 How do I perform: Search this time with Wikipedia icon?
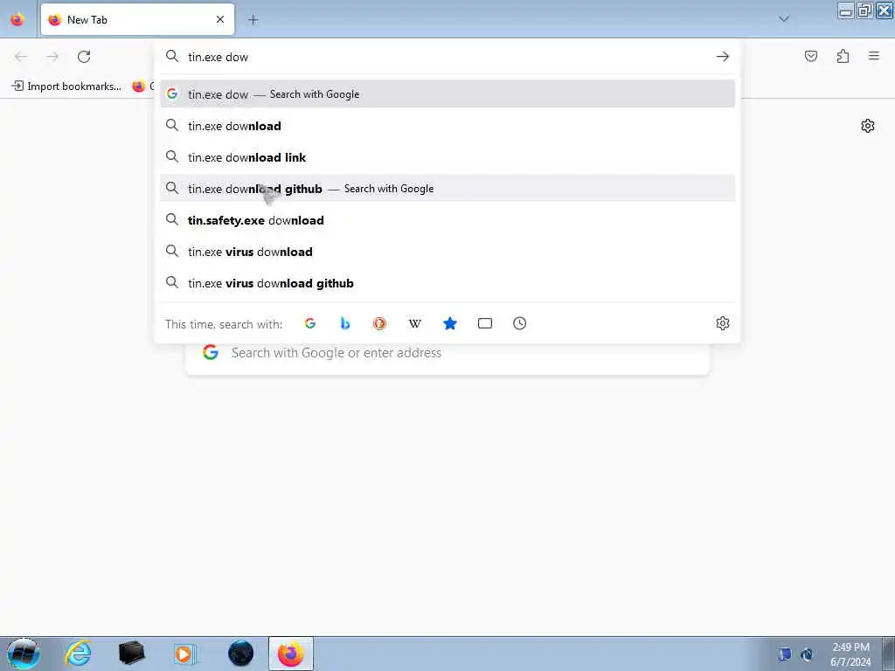(415, 323)
